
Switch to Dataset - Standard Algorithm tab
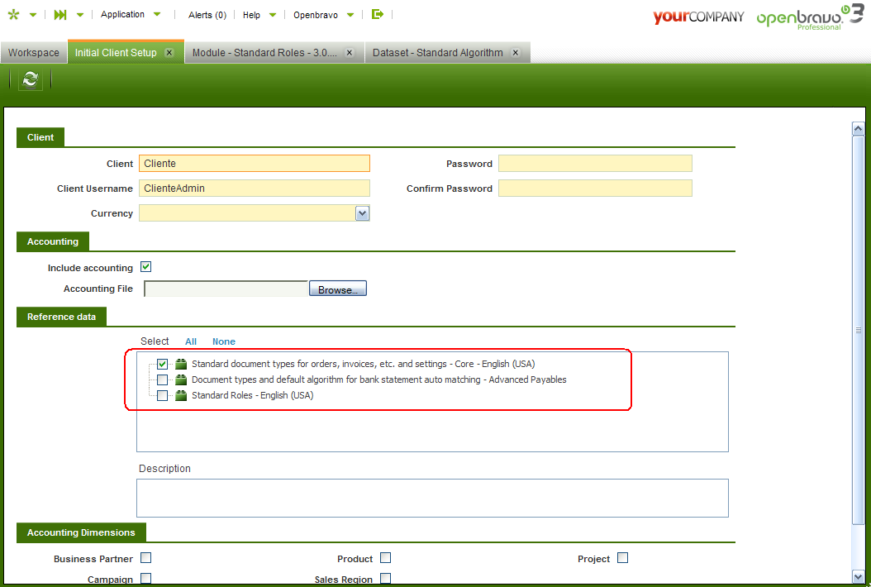438,53
